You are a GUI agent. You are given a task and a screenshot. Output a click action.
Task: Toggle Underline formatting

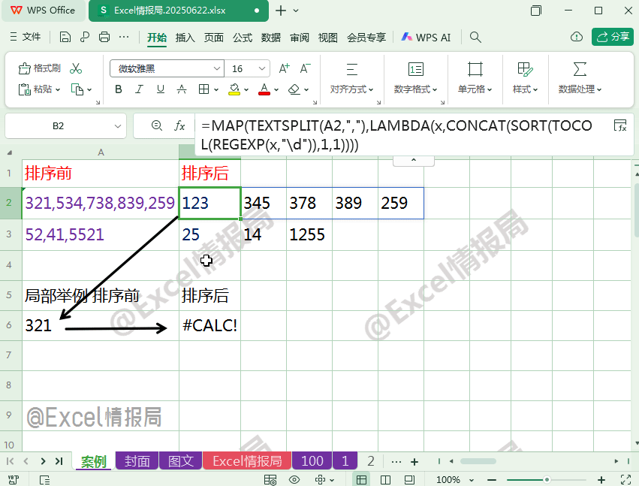[x=161, y=89]
